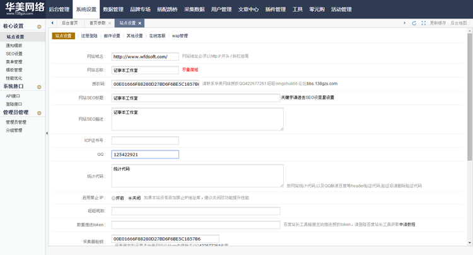Image resolution: width=473 pixels, height=255 pixels.
Task: Click the 更新缓存 button
Action: point(438,23)
